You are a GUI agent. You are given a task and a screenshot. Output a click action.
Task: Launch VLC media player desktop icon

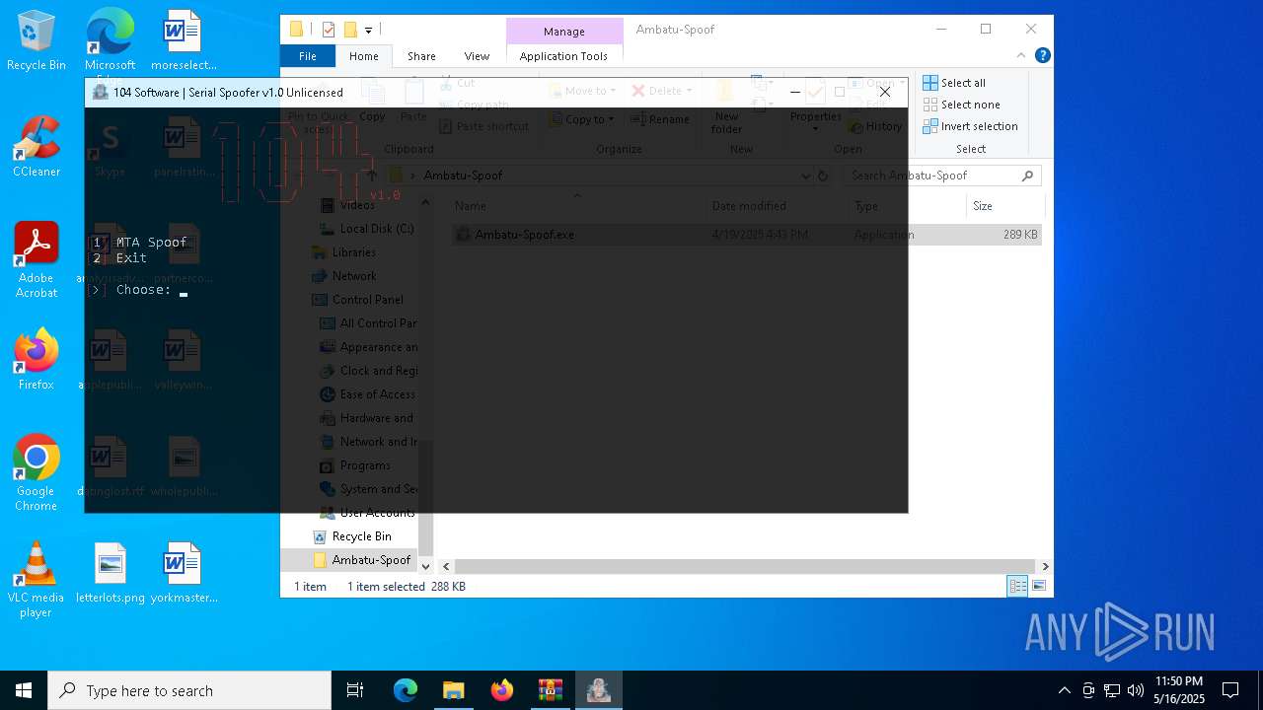[x=37, y=579]
